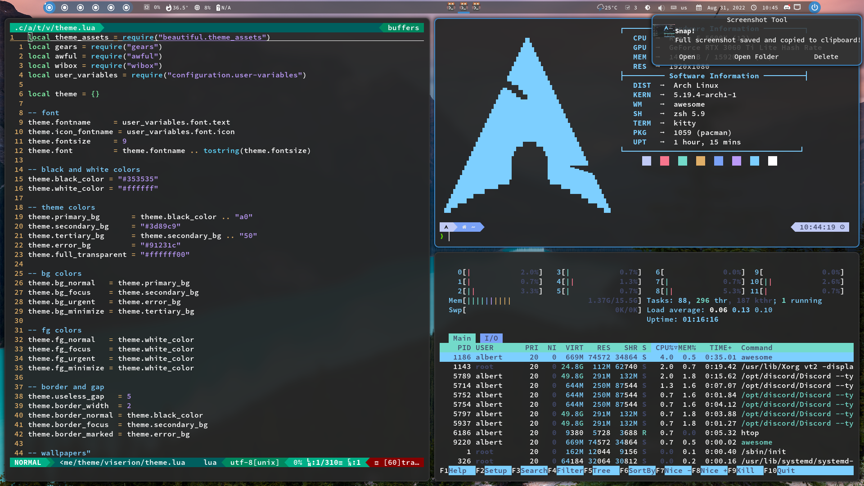Viewport: 864px width, 486px height.
Task: Click the teal color block in fetch output
Action: [682, 161]
